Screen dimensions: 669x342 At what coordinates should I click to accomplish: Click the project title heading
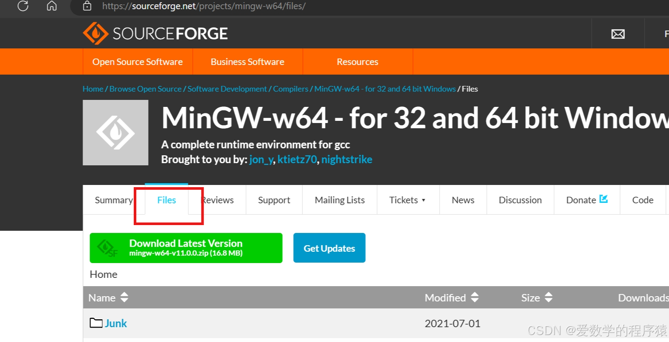415,118
